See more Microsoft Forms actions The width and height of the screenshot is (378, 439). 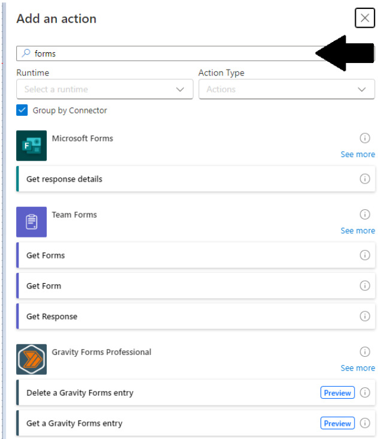click(x=358, y=154)
